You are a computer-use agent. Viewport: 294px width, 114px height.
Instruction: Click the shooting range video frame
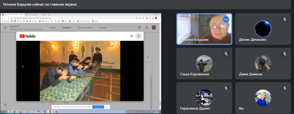click(80, 71)
